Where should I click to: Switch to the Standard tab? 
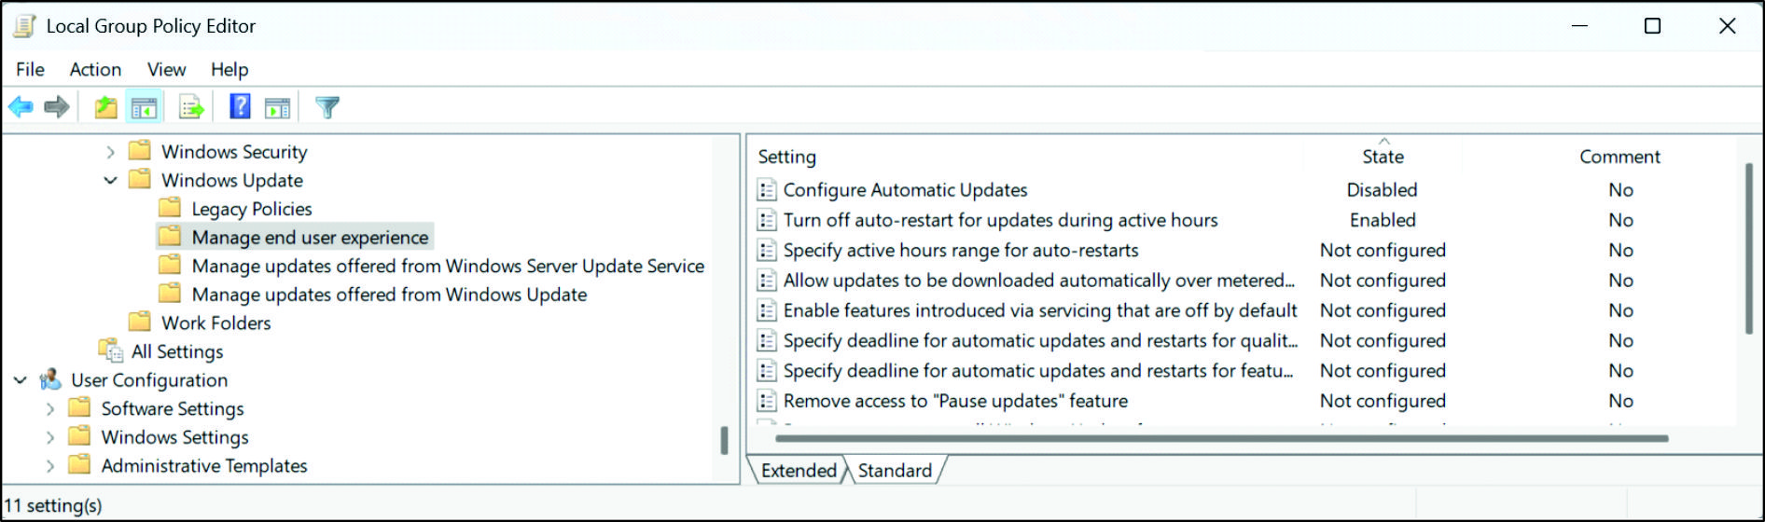click(x=896, y=471)
